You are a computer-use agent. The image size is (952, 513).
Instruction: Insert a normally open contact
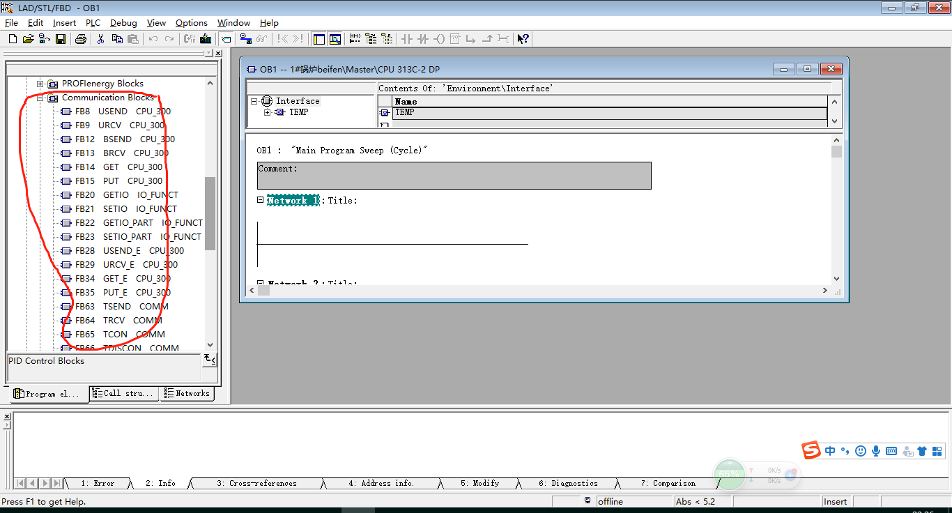tap(407, 39)
